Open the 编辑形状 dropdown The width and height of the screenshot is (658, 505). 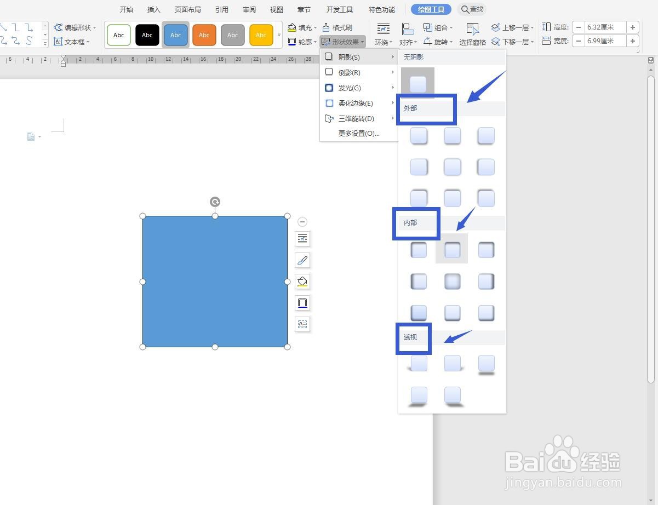[75, 27]
